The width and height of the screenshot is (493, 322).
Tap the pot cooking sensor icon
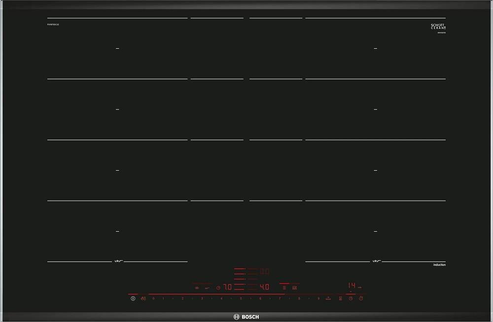tap(197, 287)
